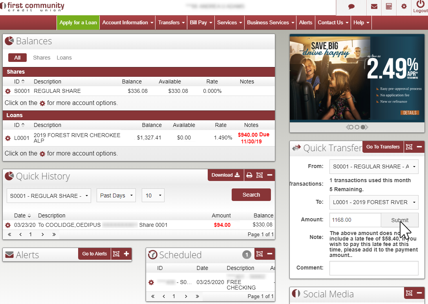Expand Quick Transfer panel to full screen
Image resolution: width=428 pixels, height=304 pixels.
(x=409, y=147)
